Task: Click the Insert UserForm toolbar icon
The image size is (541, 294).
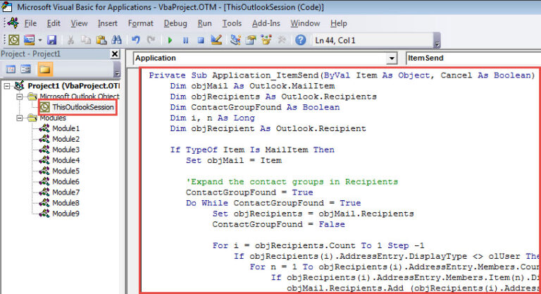Action: (29, 40)
